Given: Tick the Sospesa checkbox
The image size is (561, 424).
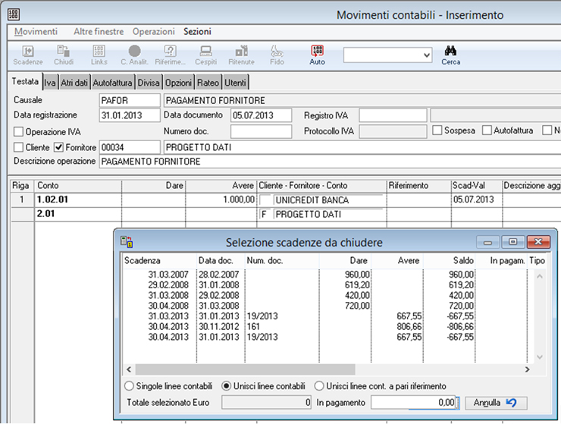Looking at the screenshot, I should tap(437, 130).
